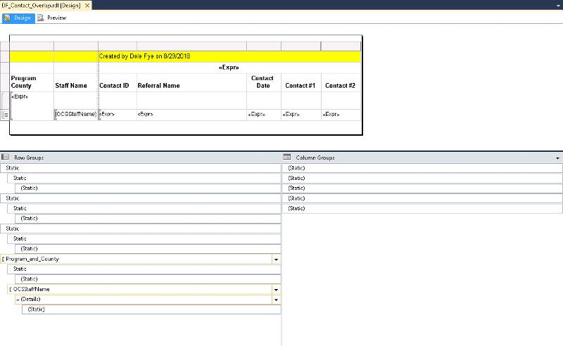
Task: Select the «Expr» detail cell under Contact #1
Action: coord(301,115)
